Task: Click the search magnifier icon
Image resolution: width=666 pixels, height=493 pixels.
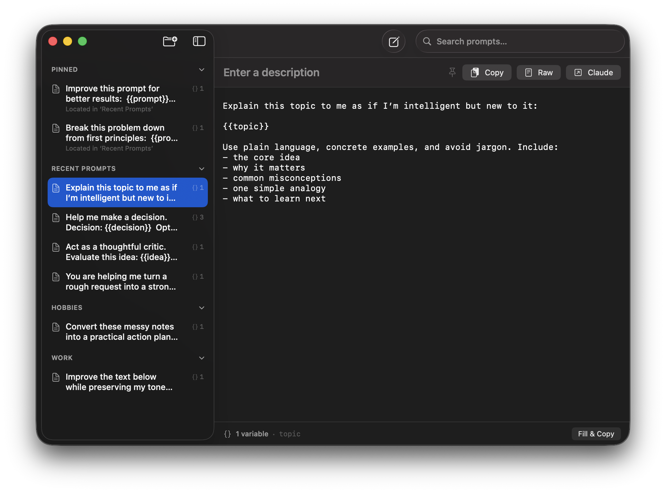Action: [x=427, y=42]
